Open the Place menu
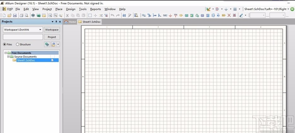The width and height of the screenshot is (295, 133). tap(59, 9)
